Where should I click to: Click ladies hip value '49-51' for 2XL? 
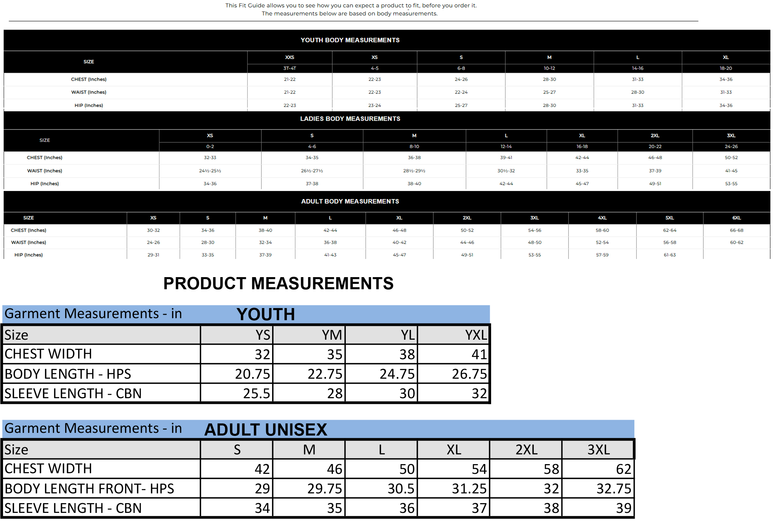[x=655, y=184]
